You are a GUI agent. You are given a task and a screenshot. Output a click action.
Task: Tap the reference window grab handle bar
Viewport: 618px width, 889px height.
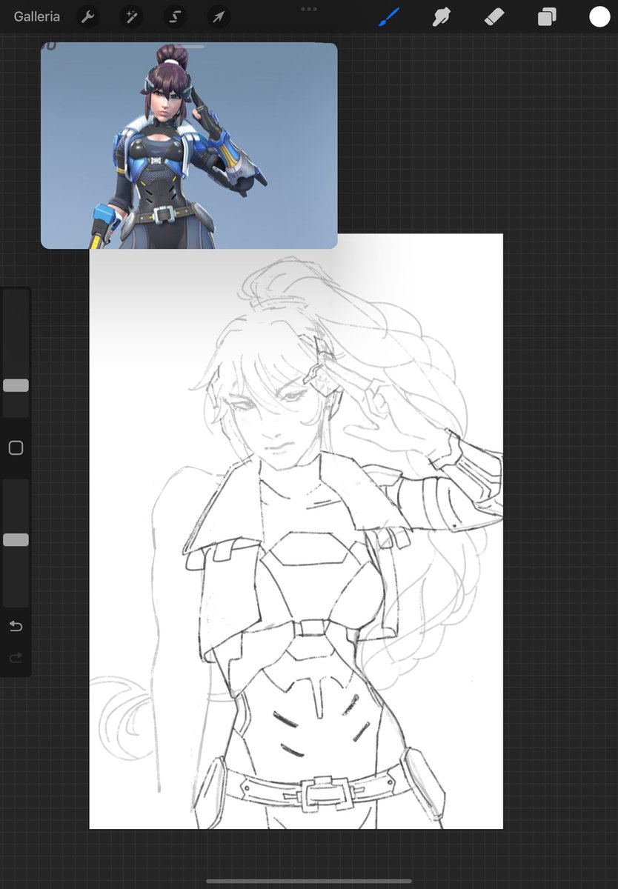189,46
